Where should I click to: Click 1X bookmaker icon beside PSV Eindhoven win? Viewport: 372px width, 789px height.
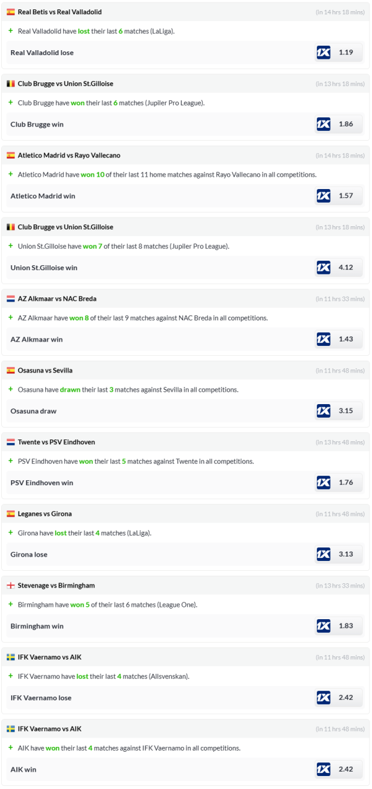(x=323, y=483)
